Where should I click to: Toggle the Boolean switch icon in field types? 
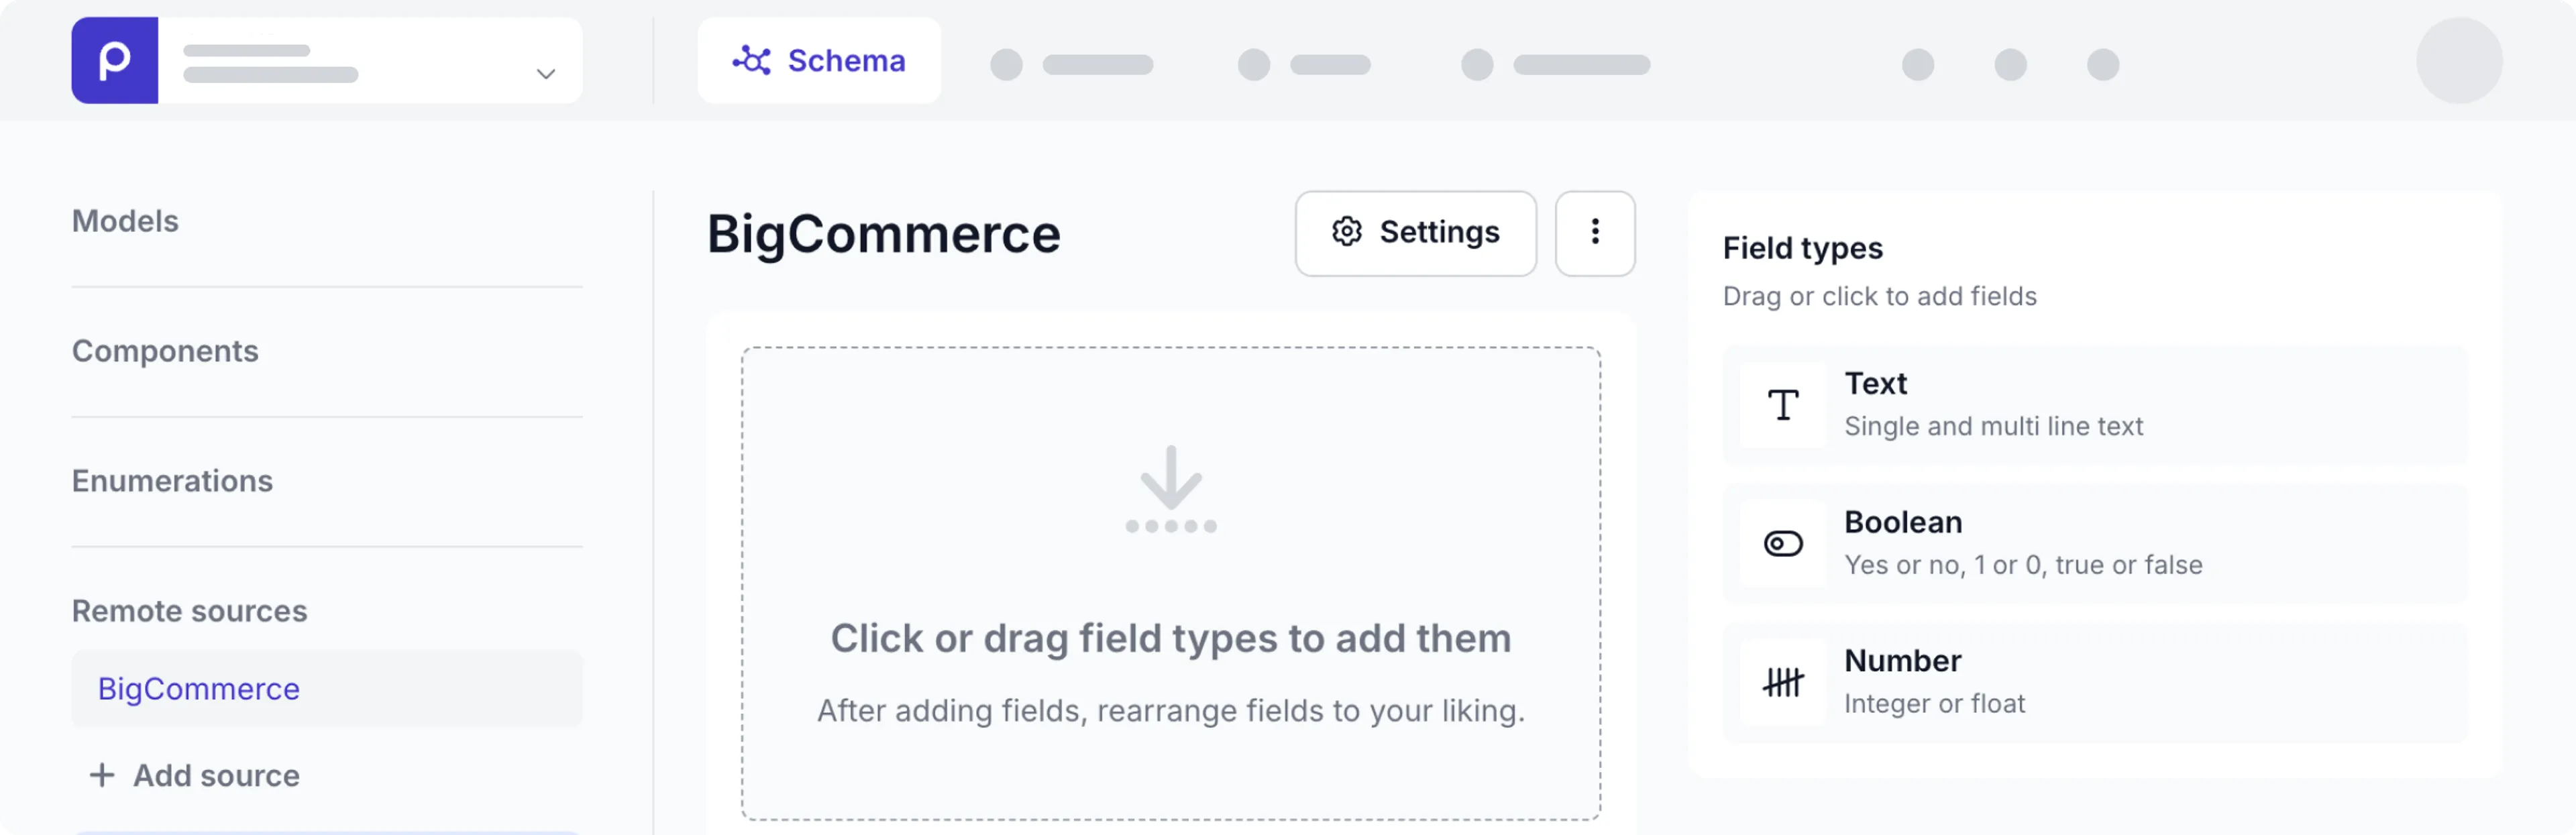tap(1784, 543)
